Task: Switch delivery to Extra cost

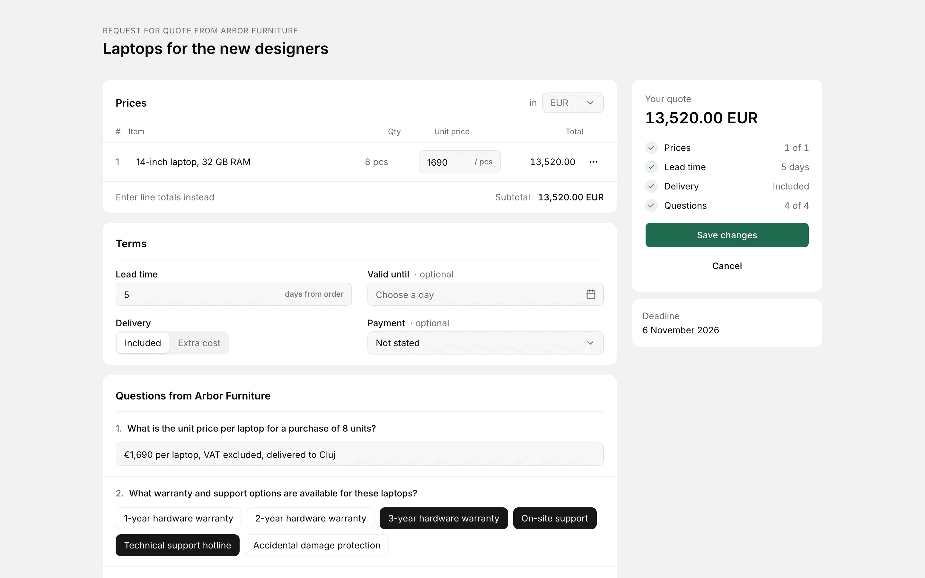Action: (x=199, y=343)
